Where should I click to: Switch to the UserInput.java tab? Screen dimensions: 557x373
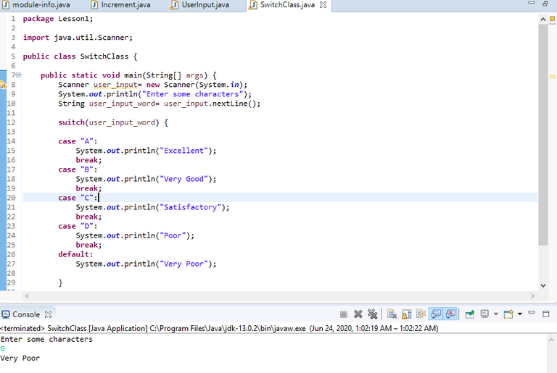click(200, 5)
